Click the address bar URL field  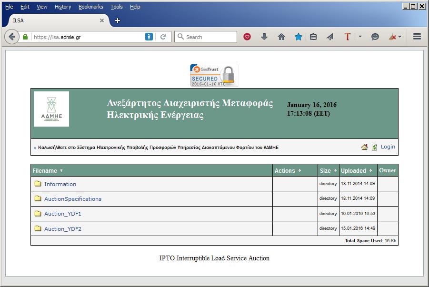88,37
